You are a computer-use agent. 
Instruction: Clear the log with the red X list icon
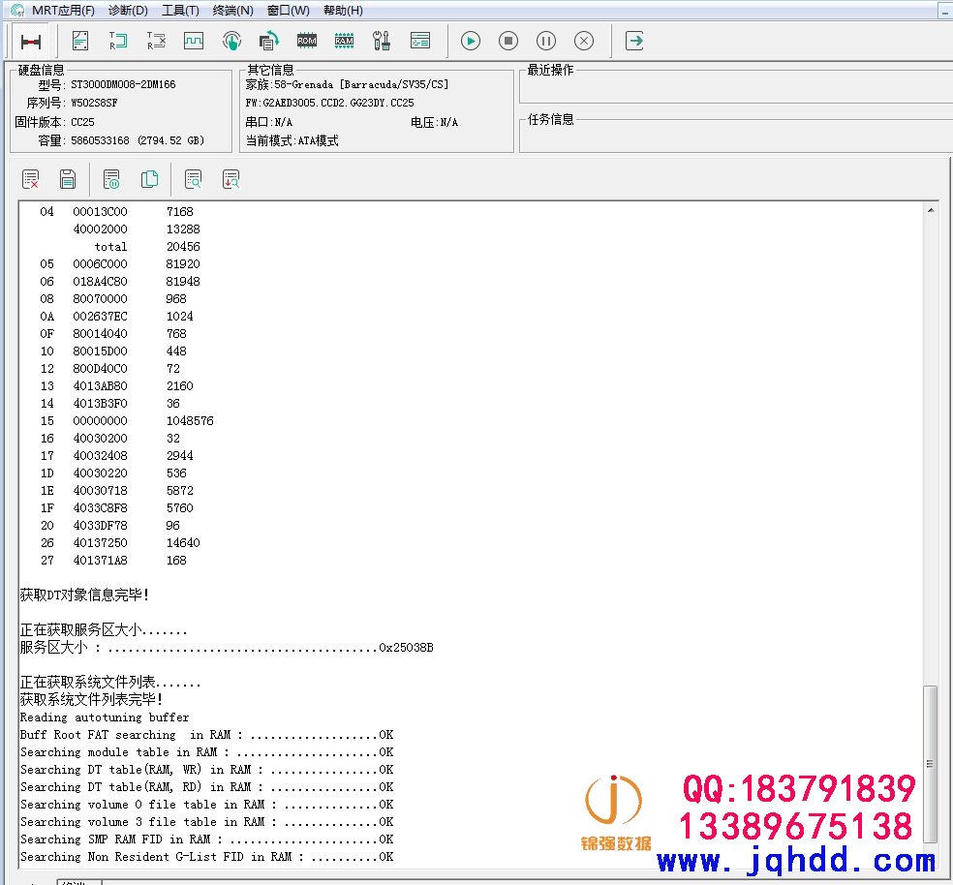[x=30, y=179]
